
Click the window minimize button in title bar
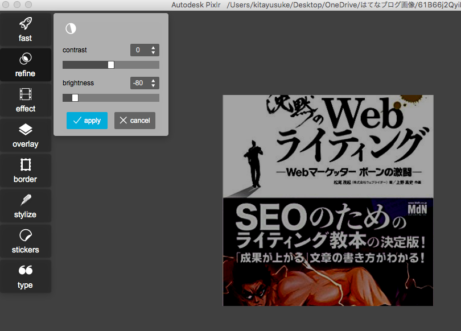(17, 5)
